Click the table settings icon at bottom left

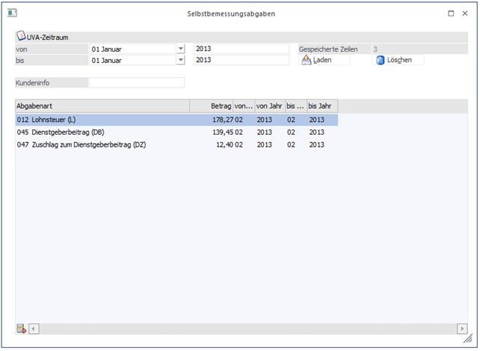click(21, 329)
